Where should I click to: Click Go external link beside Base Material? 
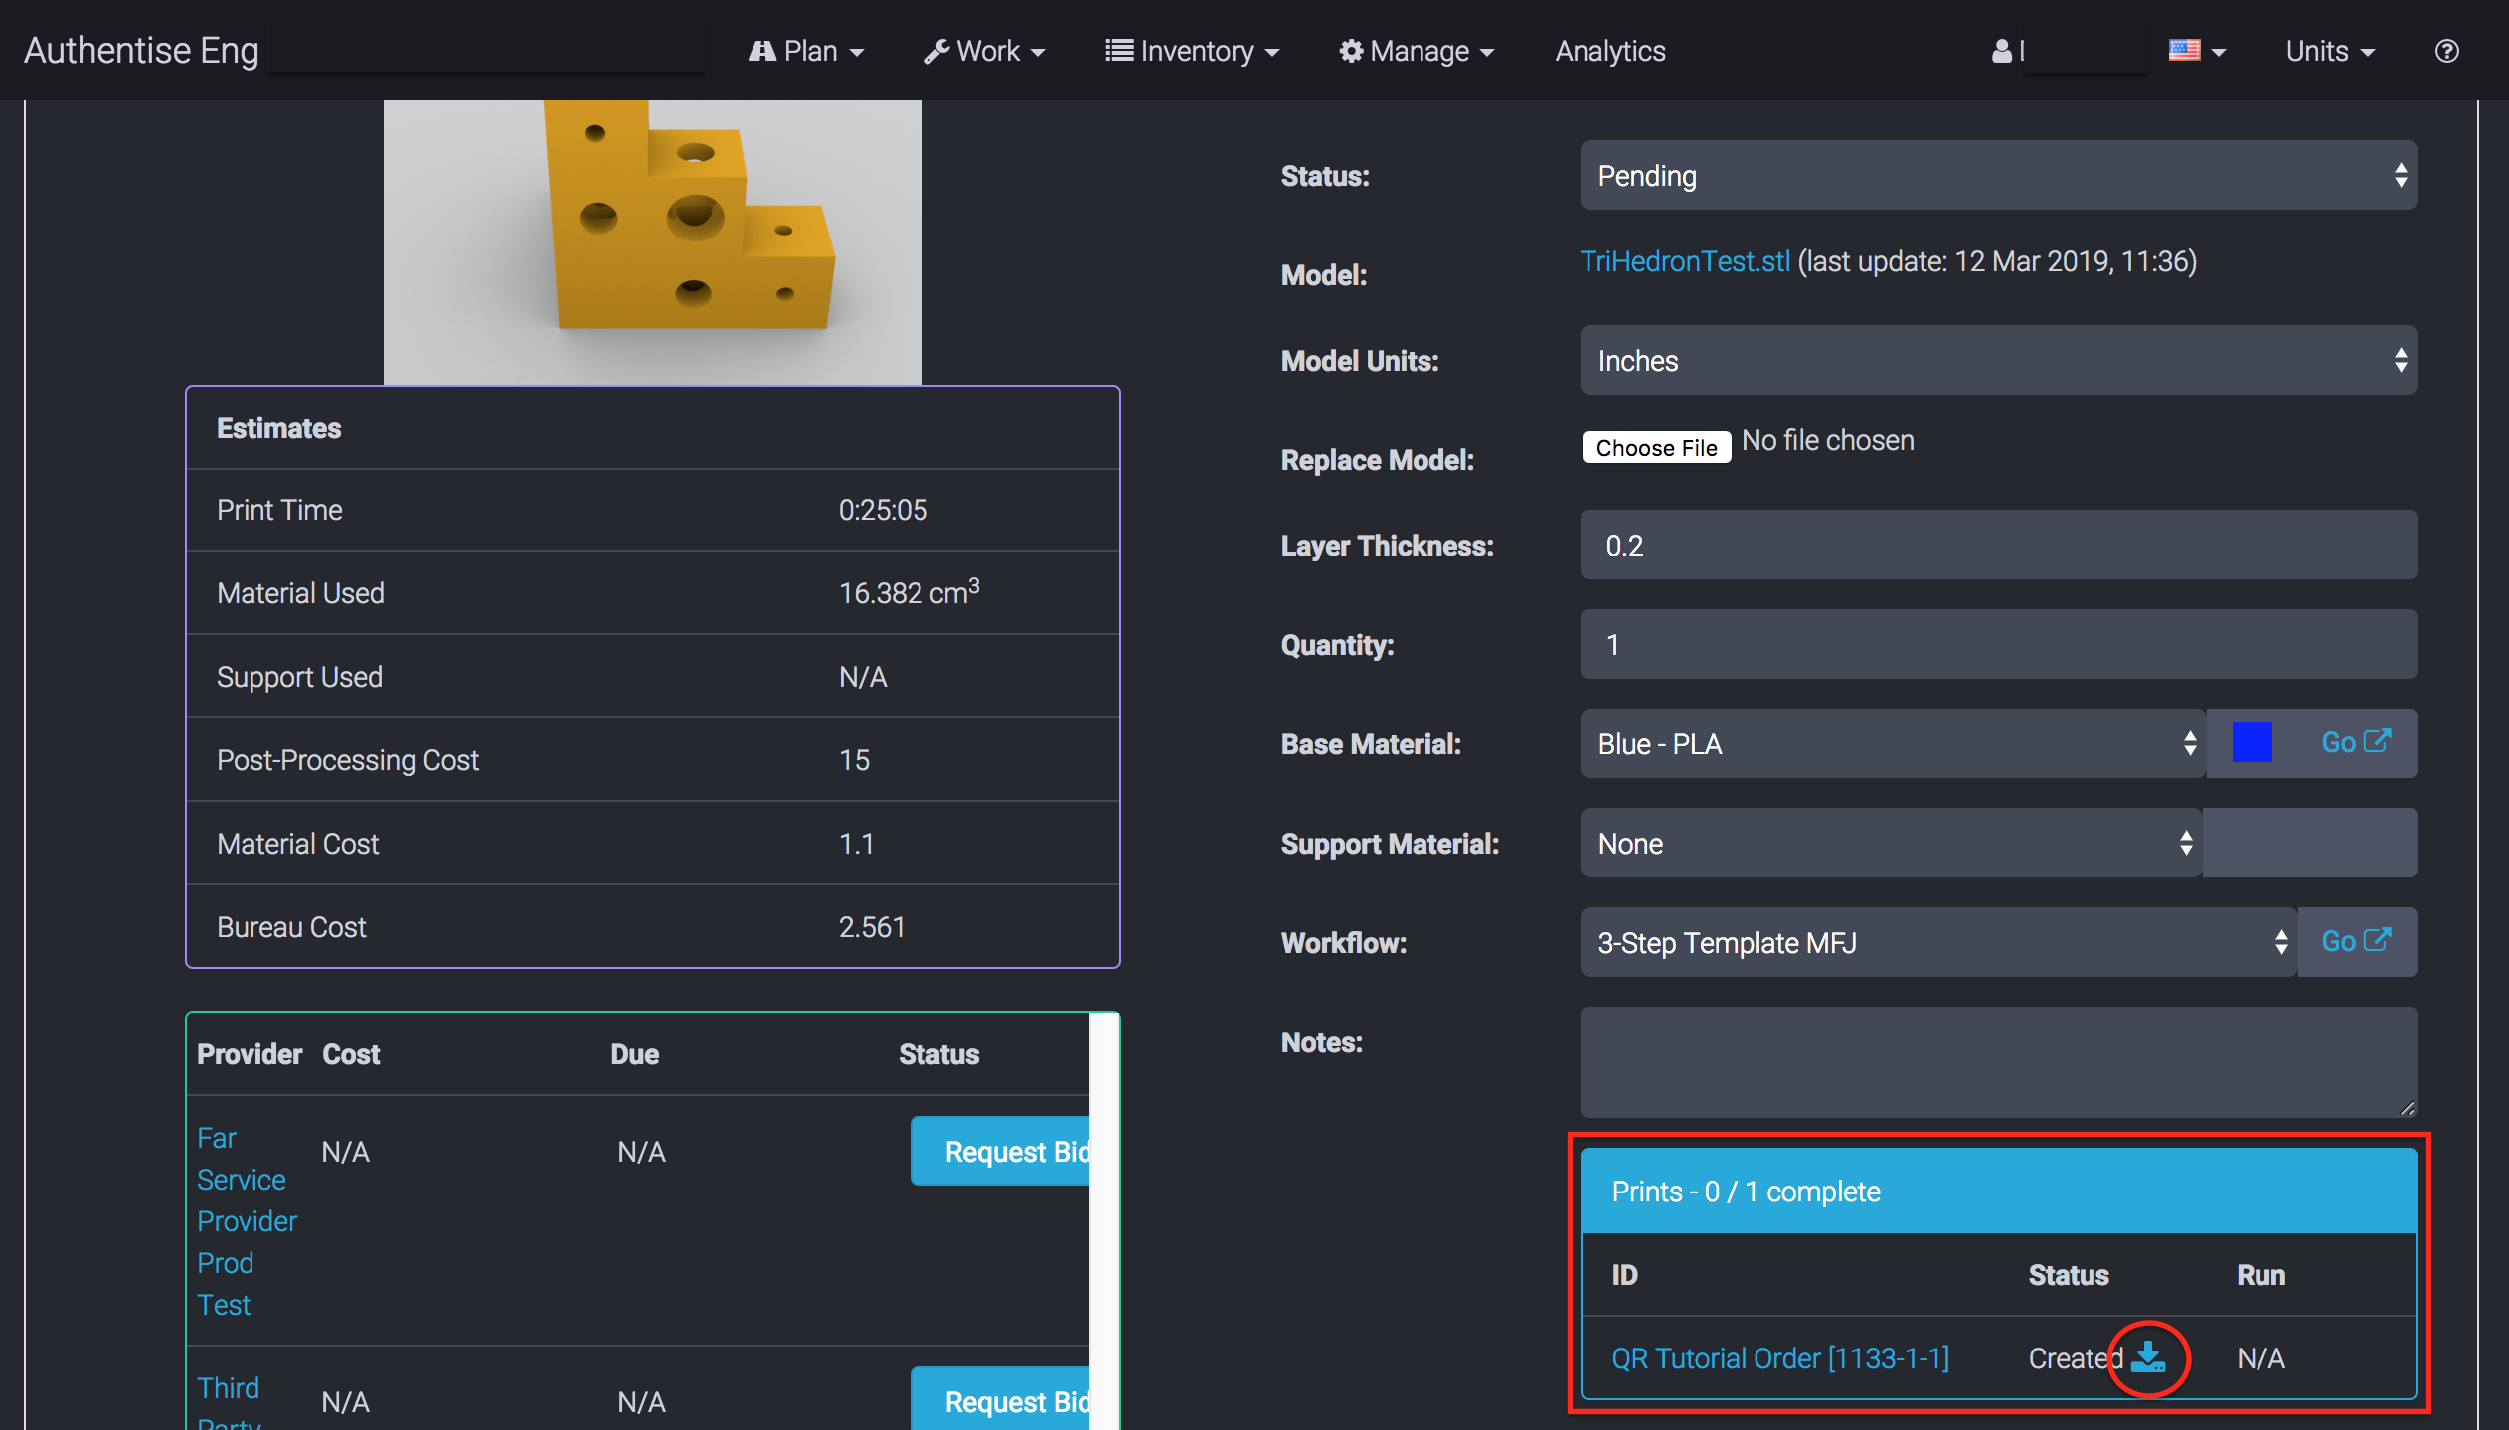[x=2355, y=742]
